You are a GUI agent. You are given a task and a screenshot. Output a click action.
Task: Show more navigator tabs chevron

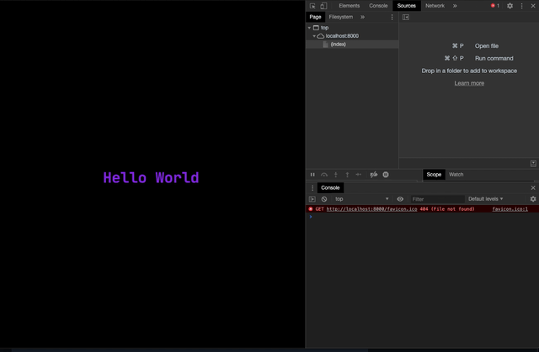coord(362,17)
